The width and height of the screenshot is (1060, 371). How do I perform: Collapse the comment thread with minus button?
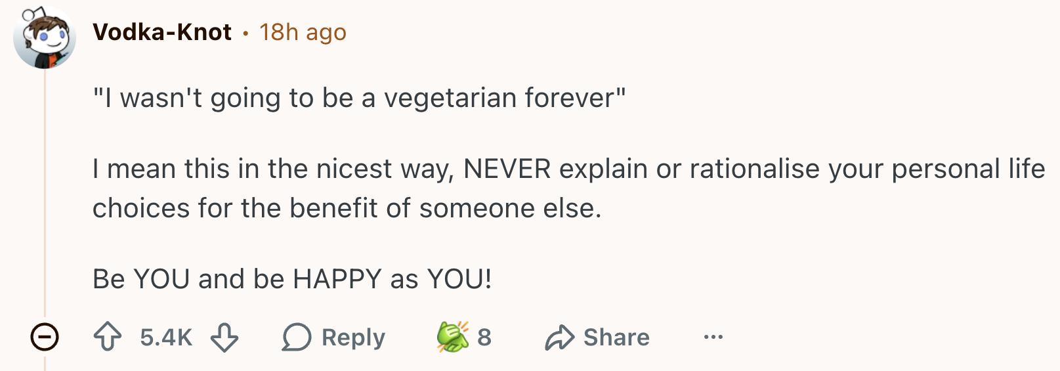pyautogui.click(x=45, y=338)
